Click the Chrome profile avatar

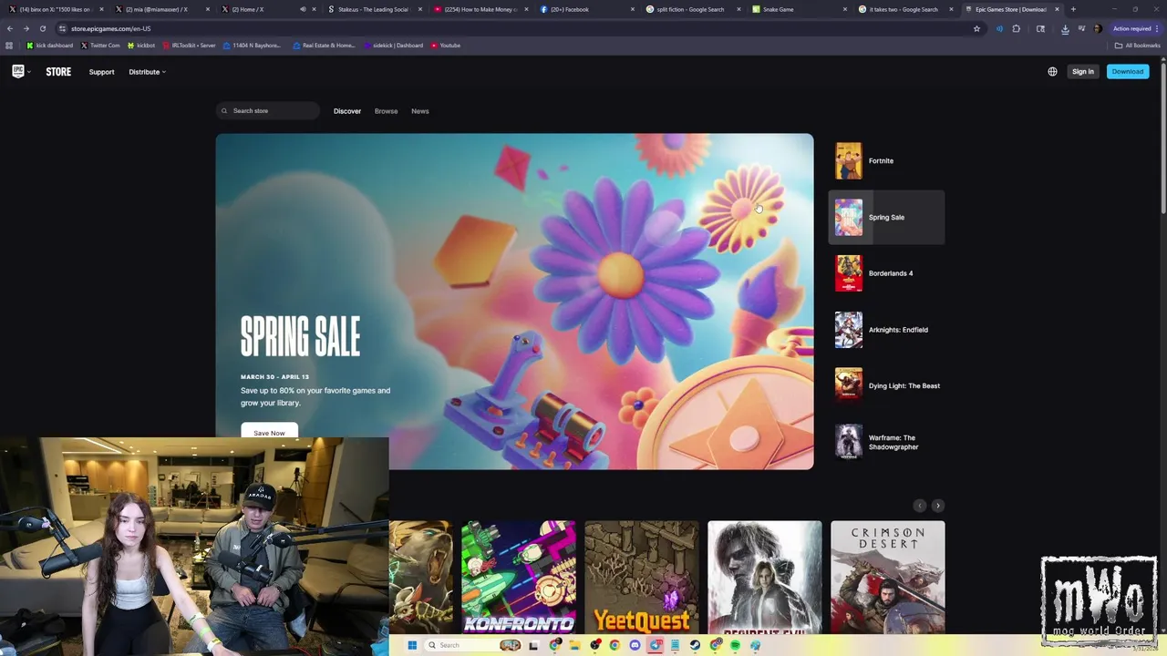click(1097, 28)
